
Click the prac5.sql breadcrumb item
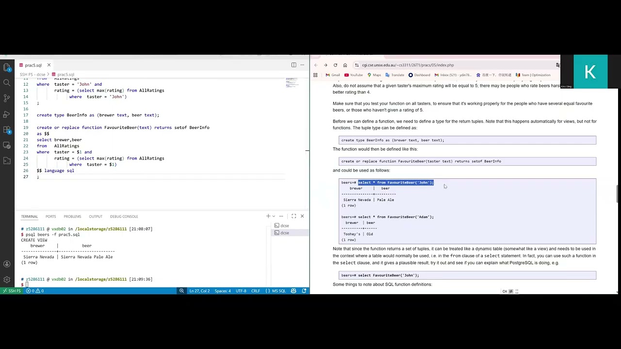(x=63, y=75)
